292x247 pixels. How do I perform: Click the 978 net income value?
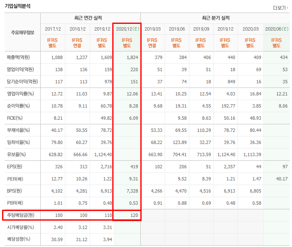click(108, 82)
